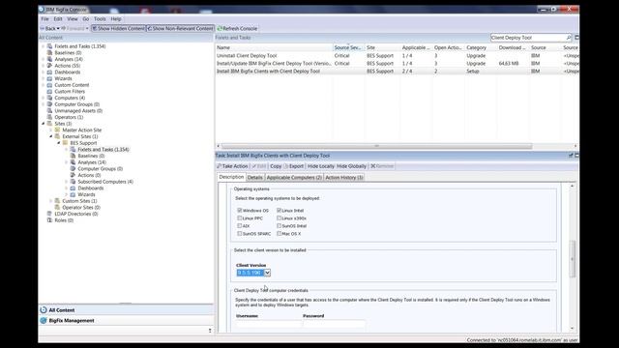Click the Take Action icon button
The width and height of the screenshot is (619, 348).
(232, 166)
